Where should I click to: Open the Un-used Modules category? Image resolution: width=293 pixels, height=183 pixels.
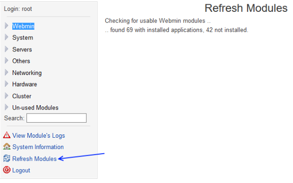[x=35, y=108]
